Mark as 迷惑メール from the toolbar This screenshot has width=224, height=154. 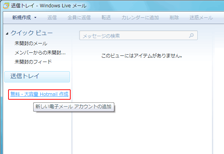pos(201,18)
